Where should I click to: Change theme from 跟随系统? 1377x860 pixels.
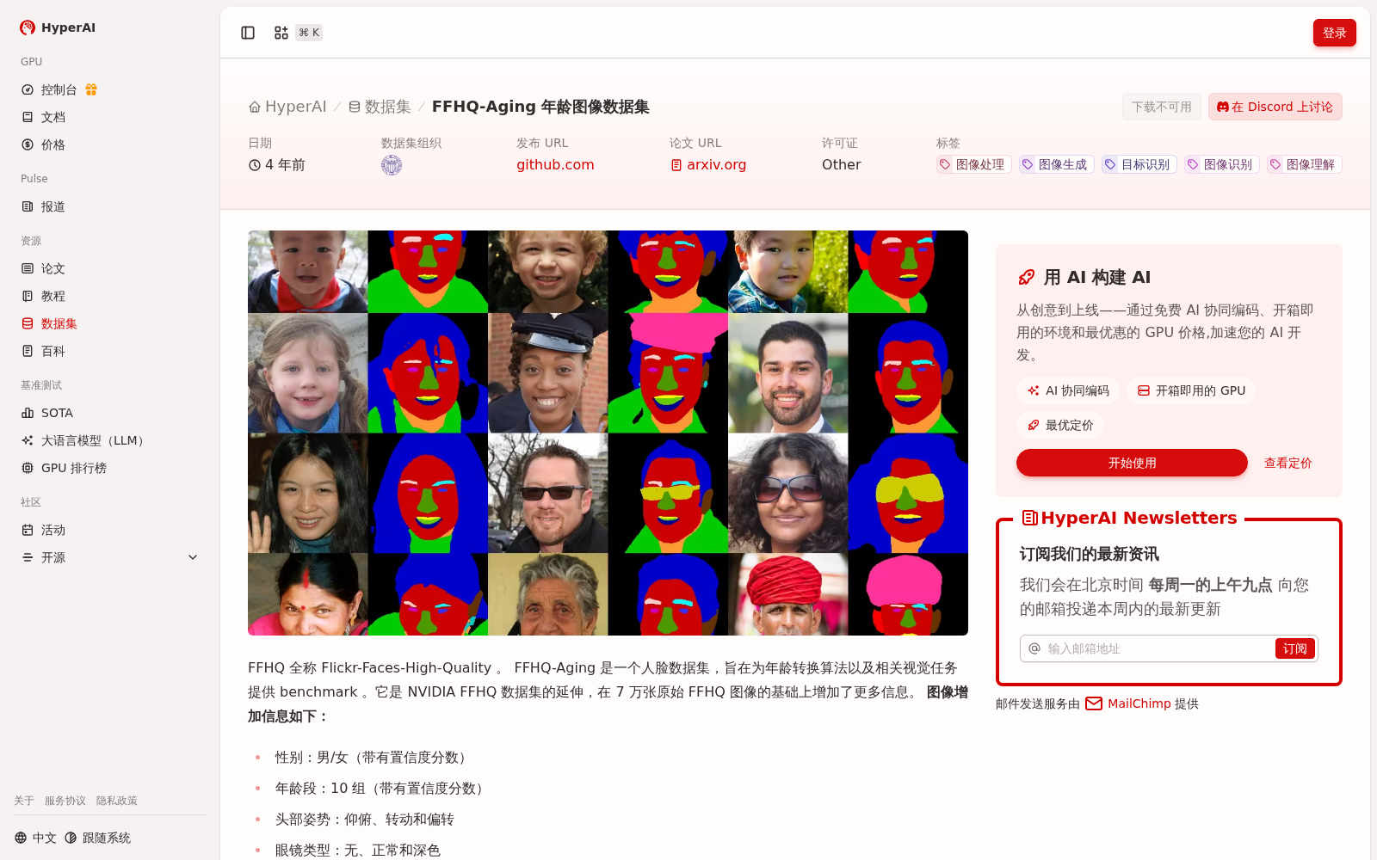pos(97,838)
